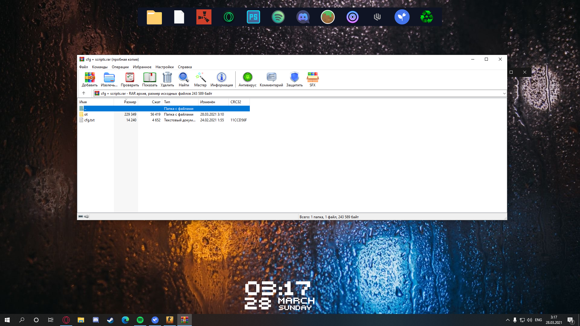Show hidden system tray icons chevron
The image size is (580, 326).
click(507, 320)
